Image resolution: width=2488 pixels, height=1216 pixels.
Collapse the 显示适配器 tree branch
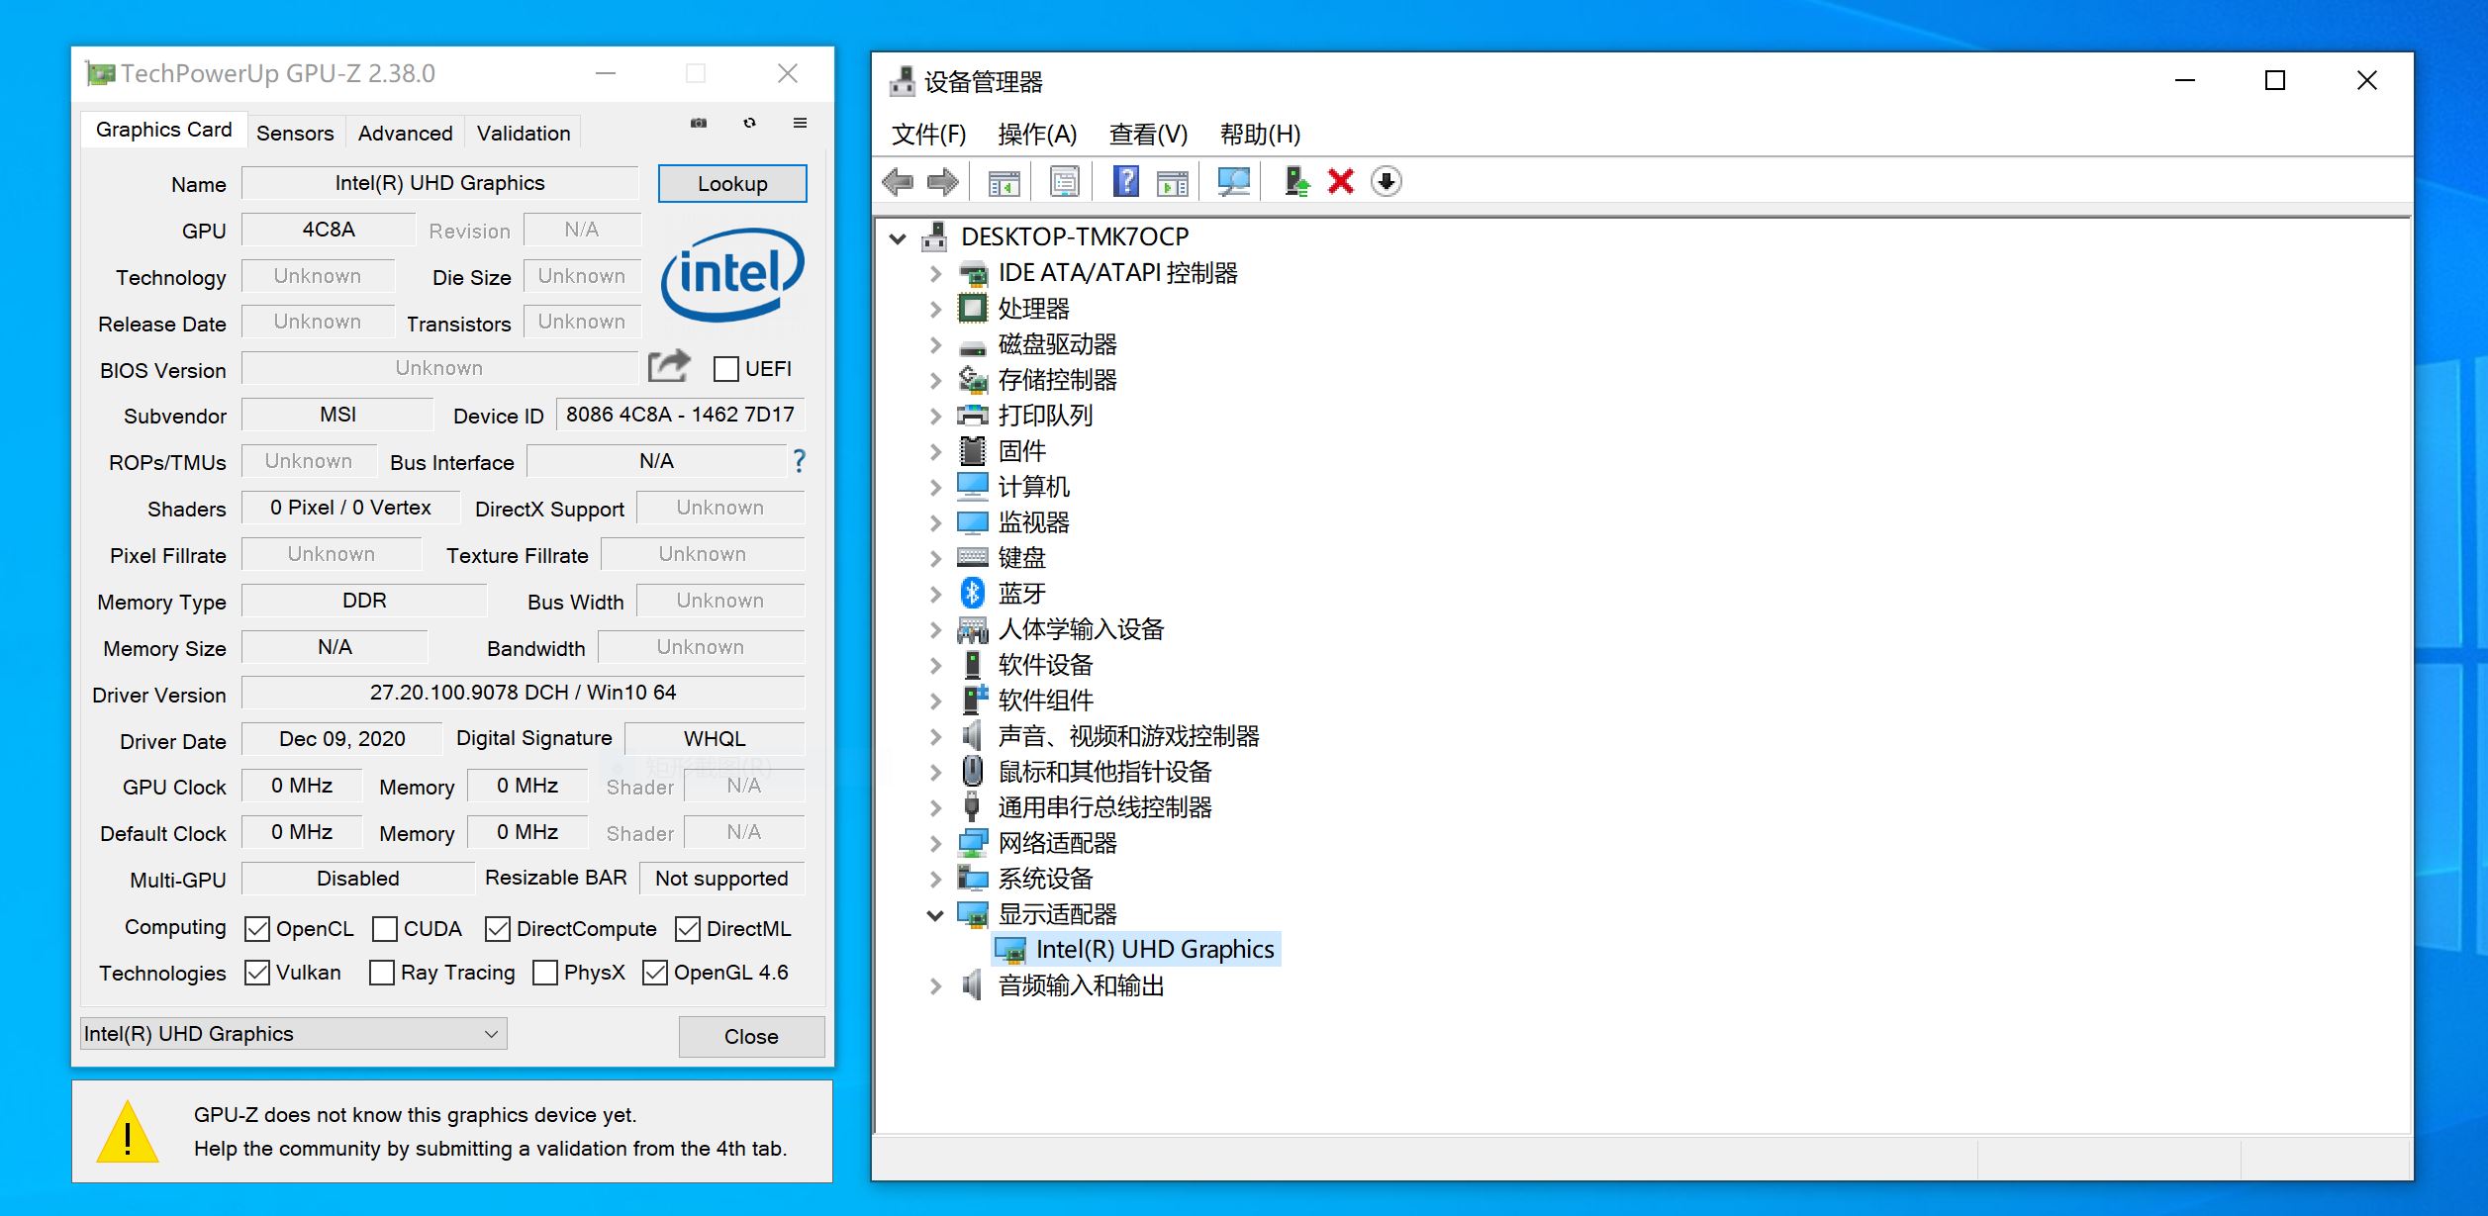pos(935,914)
